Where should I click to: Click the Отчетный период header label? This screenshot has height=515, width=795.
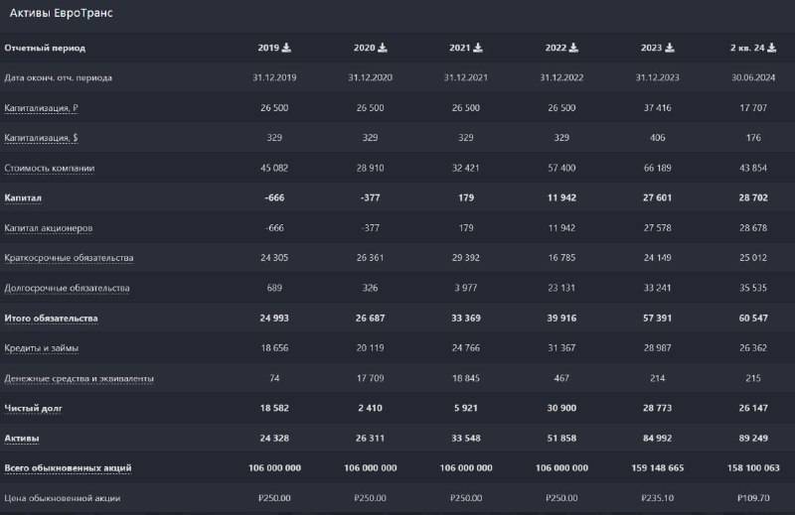(45, 48)
